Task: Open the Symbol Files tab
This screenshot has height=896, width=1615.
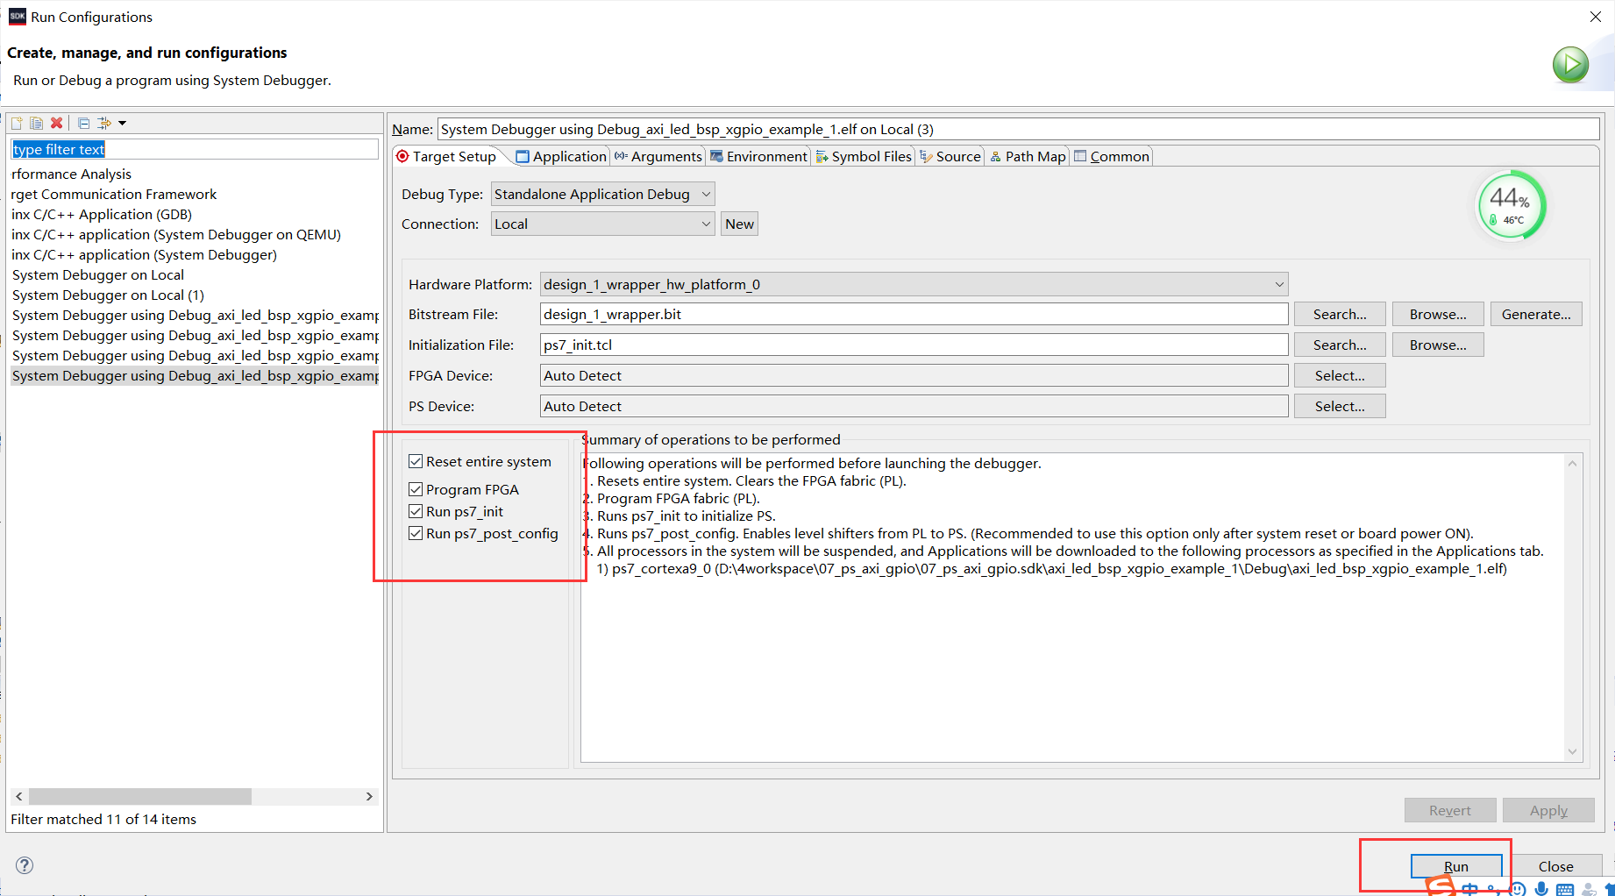Action: point(864,156)
